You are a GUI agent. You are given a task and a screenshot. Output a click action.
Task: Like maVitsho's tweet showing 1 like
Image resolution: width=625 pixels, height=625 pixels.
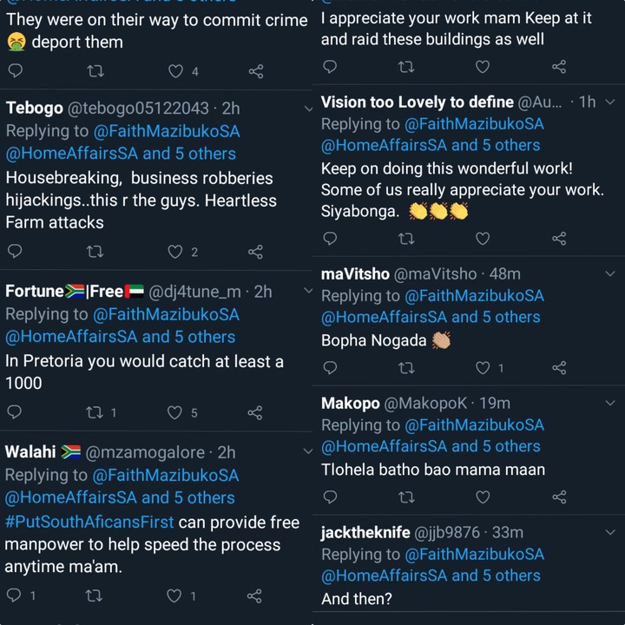tap(483, 367)
